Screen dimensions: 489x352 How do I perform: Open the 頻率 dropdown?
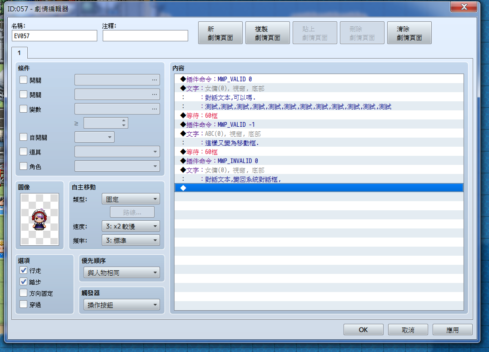point(131,240)
